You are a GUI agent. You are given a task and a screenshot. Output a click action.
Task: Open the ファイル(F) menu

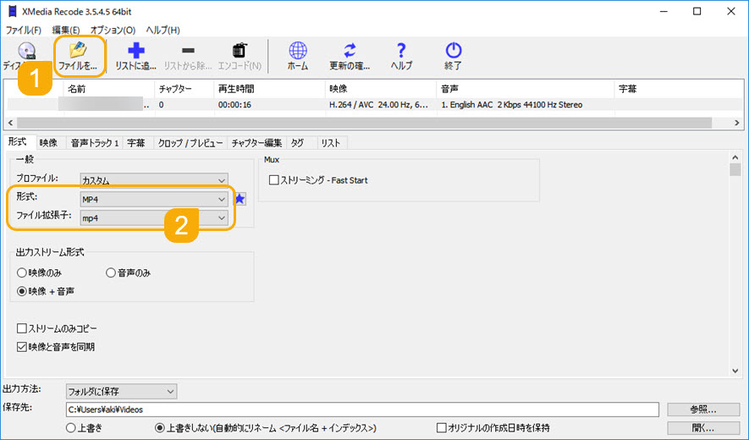coord(24,30)
